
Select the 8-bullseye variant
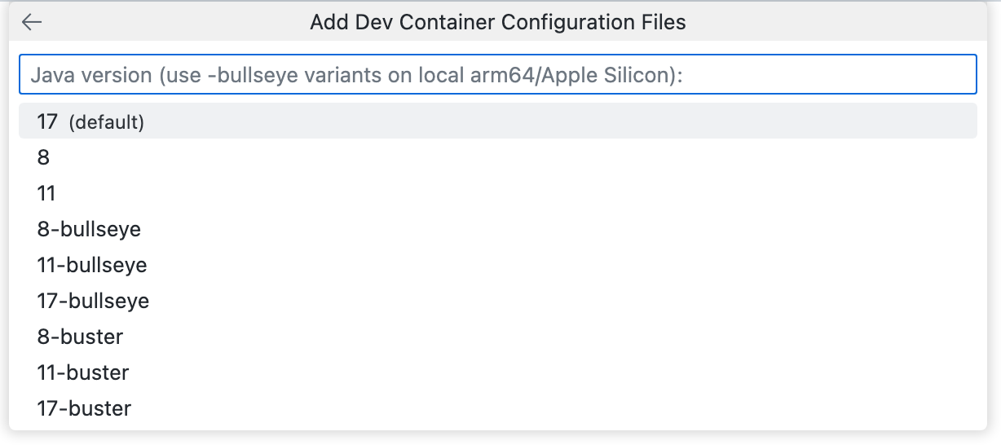pos(89,229)
